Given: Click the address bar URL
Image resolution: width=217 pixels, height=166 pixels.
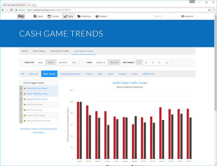Looking at the screenshot, I should (49, 10).
